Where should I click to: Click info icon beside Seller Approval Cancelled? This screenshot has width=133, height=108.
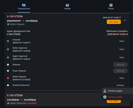8,103
